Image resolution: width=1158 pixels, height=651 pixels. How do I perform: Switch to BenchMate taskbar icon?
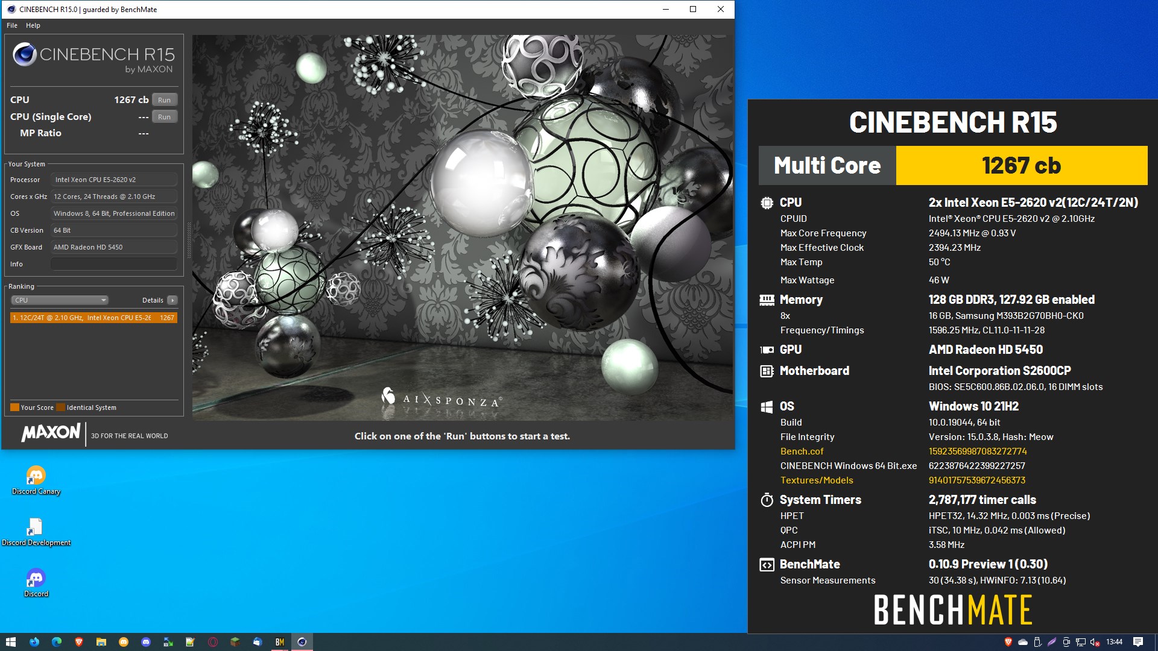280,642
